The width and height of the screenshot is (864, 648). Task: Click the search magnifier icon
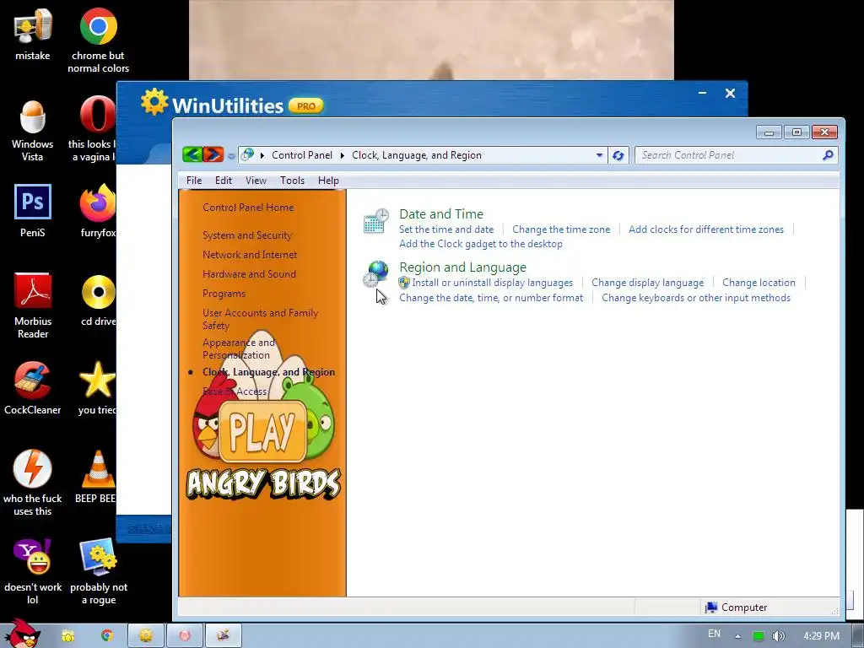point(828,155)
